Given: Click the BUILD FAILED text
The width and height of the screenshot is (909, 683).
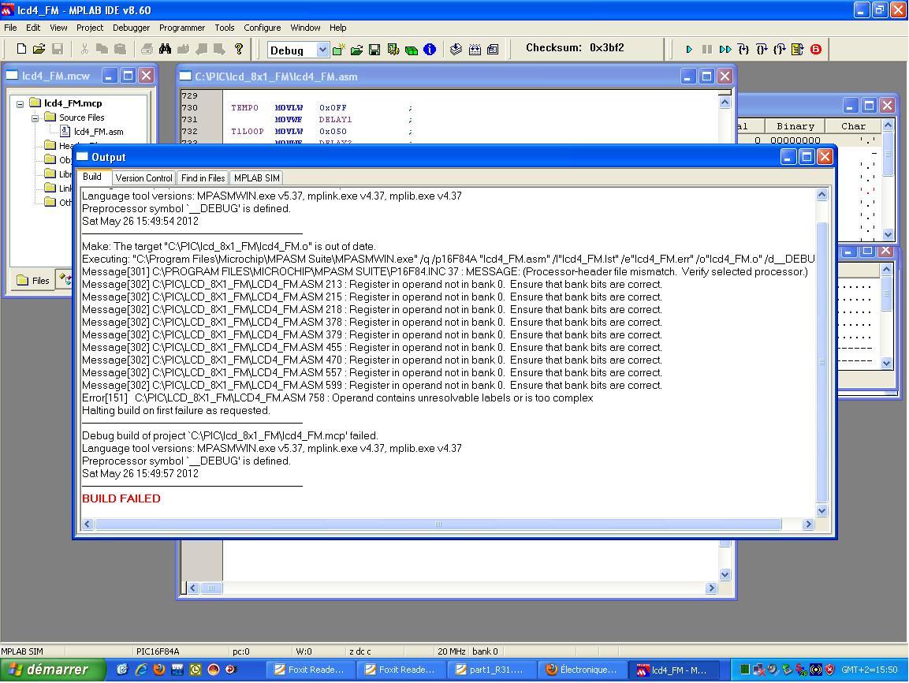Looking at the screenshot, I should (121, 498).
